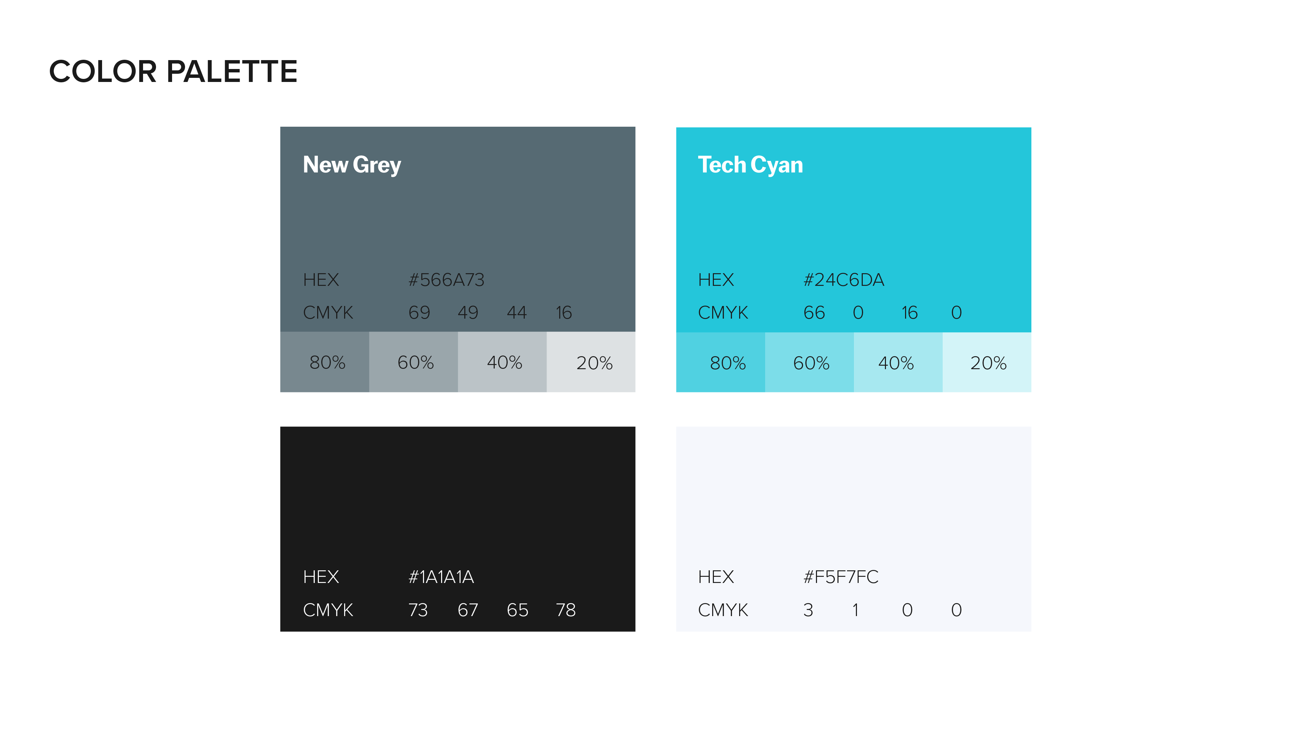
Task: Click the COLOR PALETTE heading
Action: click(173, 71)
